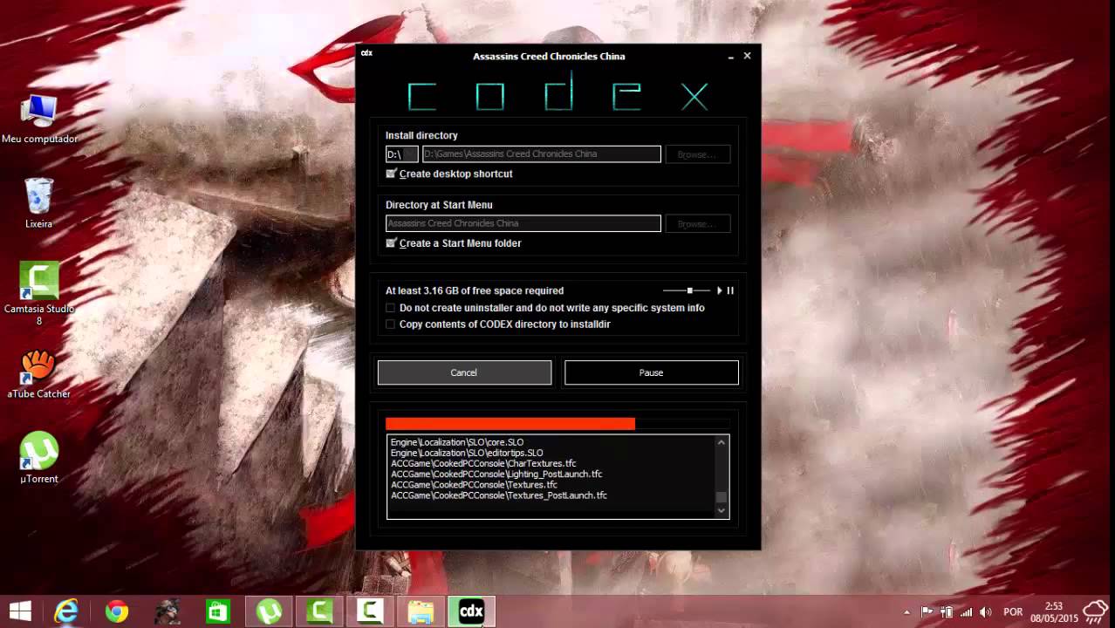Launch Internet Explorer from taskbar
Screen dimensions: 1115x628
point(66,611)
